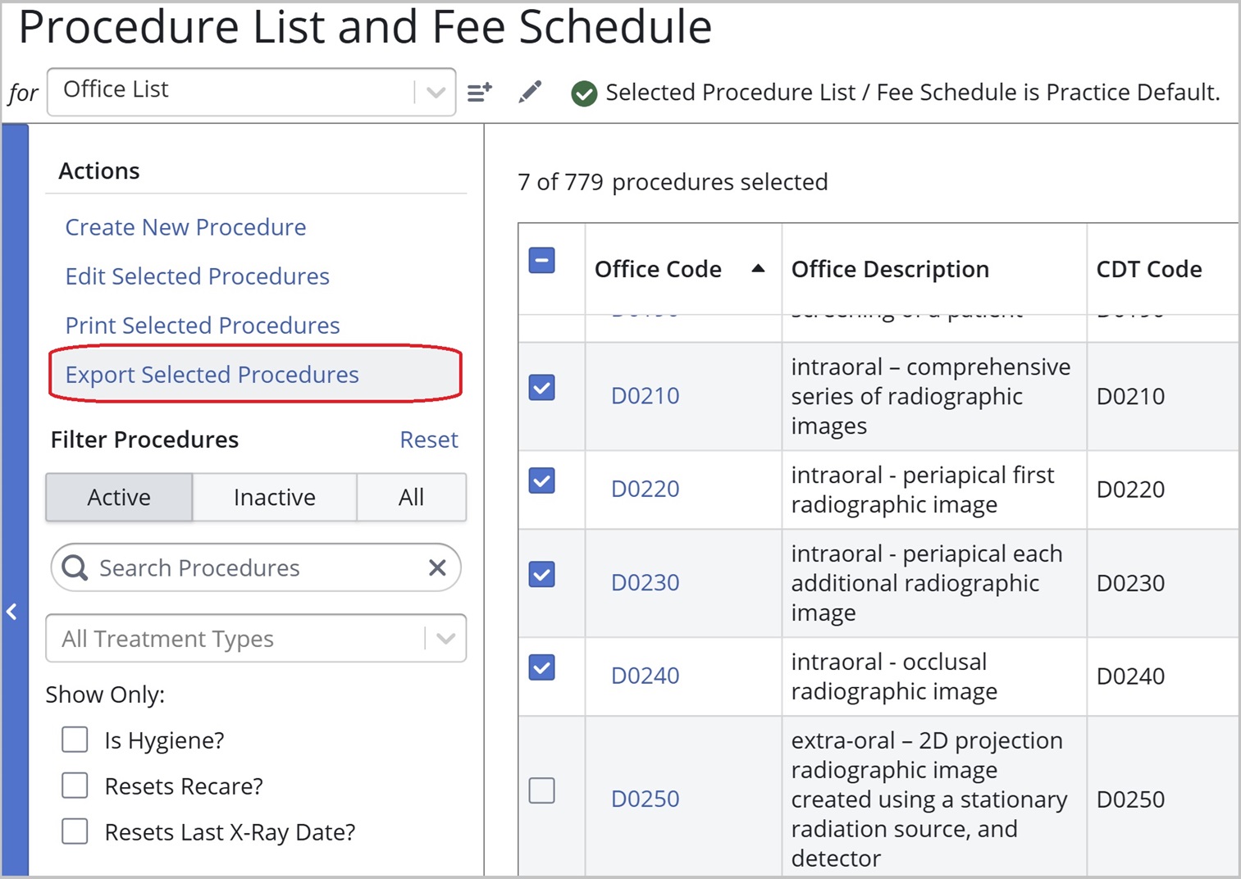Reset the procedure filters
Screen dimensions: 1241x879
pos(428,439)
